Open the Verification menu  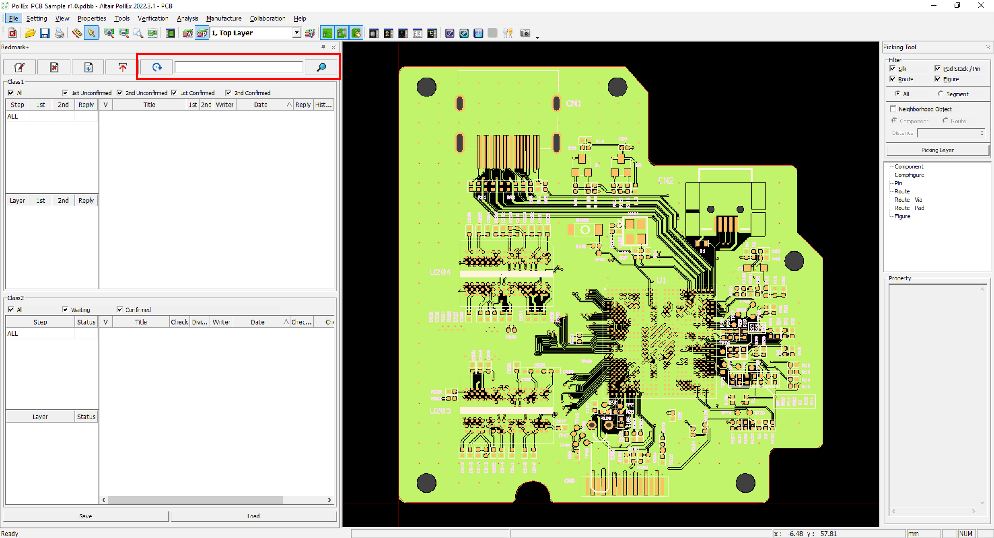[153, 18]
